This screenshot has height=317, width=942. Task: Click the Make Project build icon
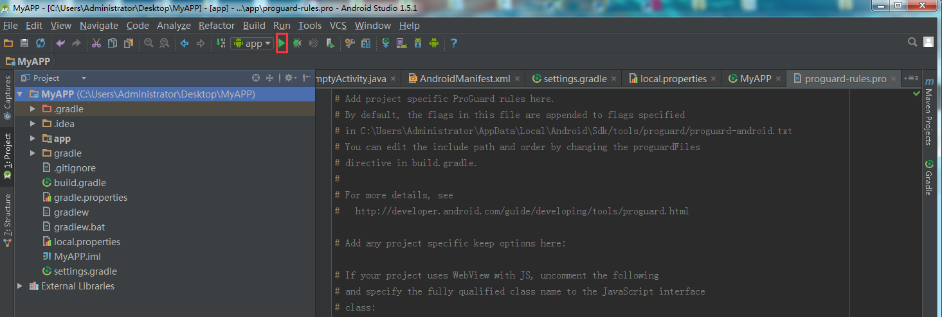pos(221,43)
